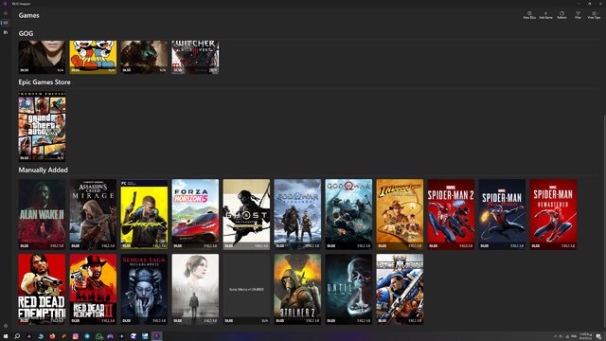Click the Manually Added section header

pyautogui.click(x=43, y=170)
